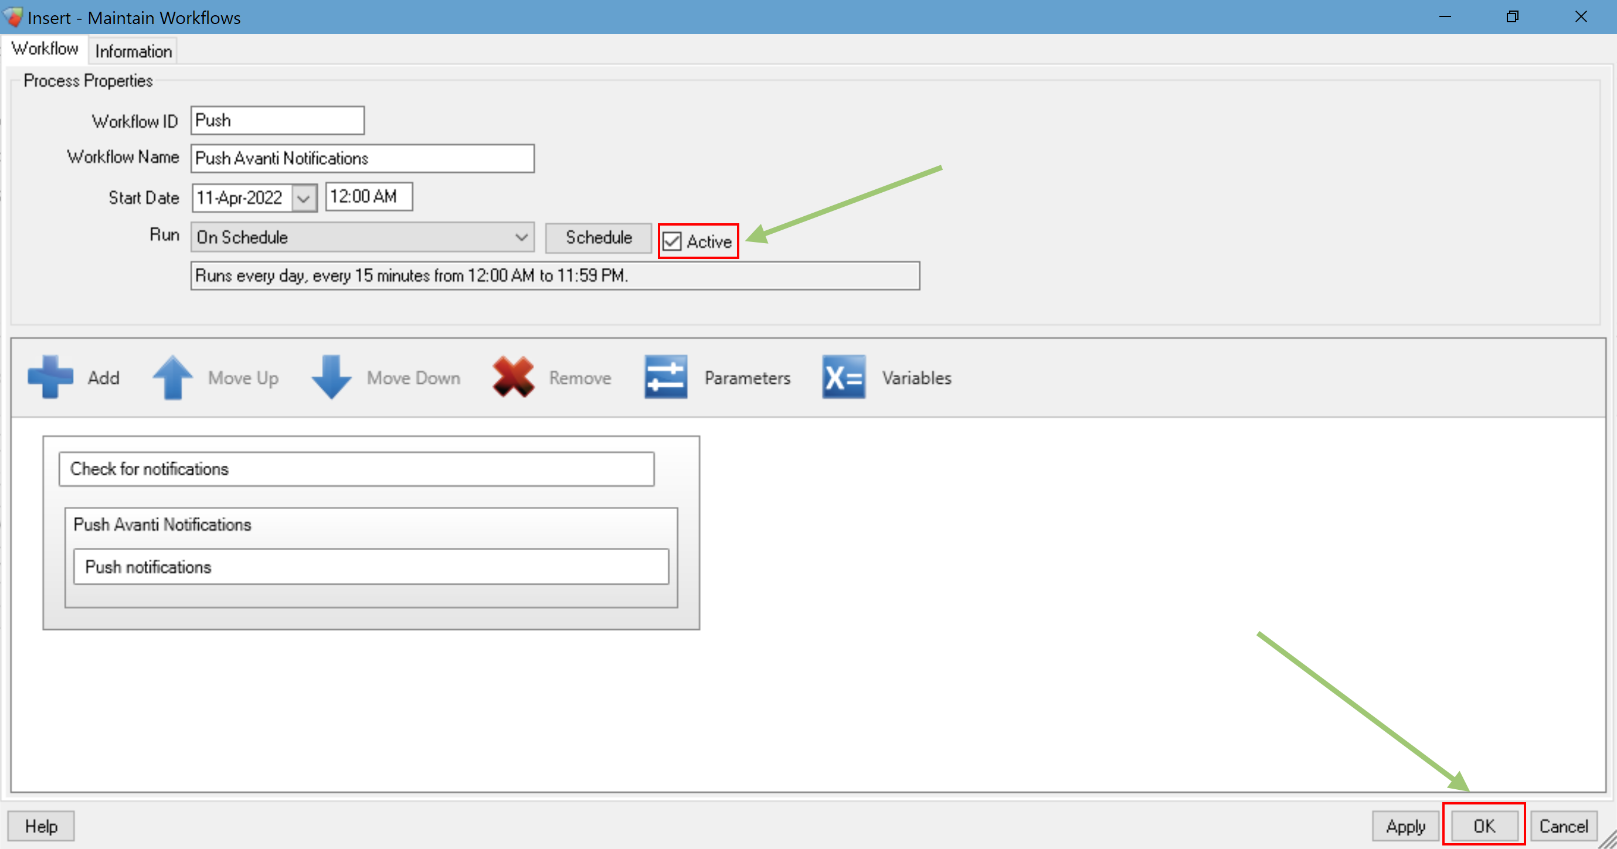1617x849 pixels.
Task: Click the Schedule button
Action: (x=598, y=238)
